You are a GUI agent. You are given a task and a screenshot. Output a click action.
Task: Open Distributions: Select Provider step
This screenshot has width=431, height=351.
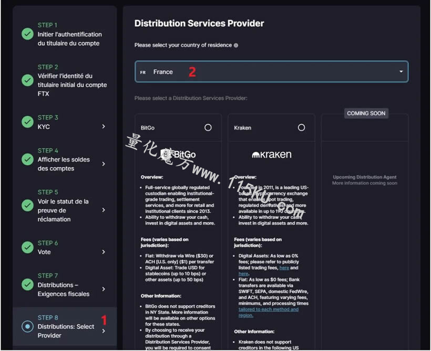point(66,331)
